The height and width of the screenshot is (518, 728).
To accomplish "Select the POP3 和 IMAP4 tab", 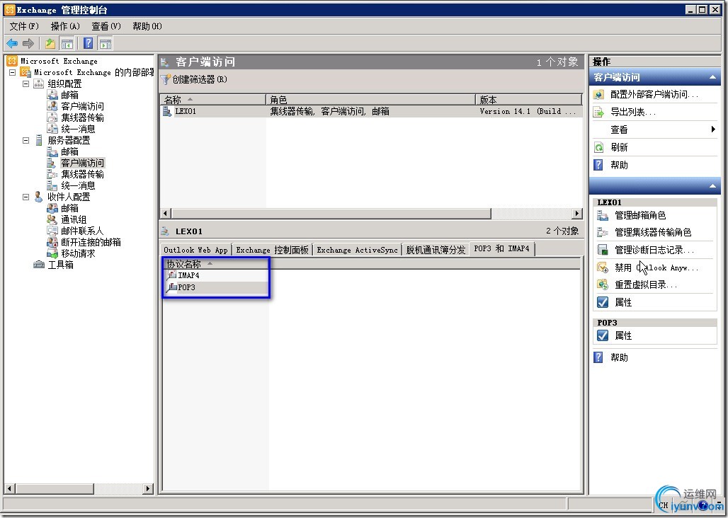I will (x=501, y=248).
